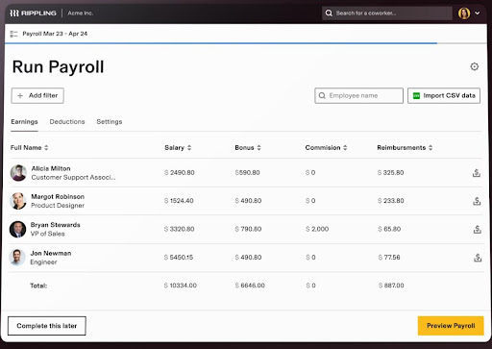Sort by Reimbursments column arrows
Image resolution: width=492 pixels, height=349 pixels.
[430, 148]
